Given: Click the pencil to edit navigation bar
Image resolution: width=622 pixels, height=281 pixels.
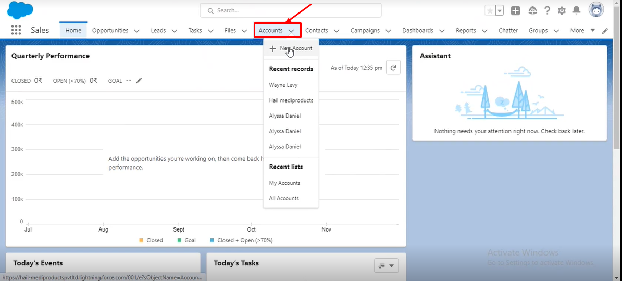Looking at the screenshot, I should (x=605, y=31).
